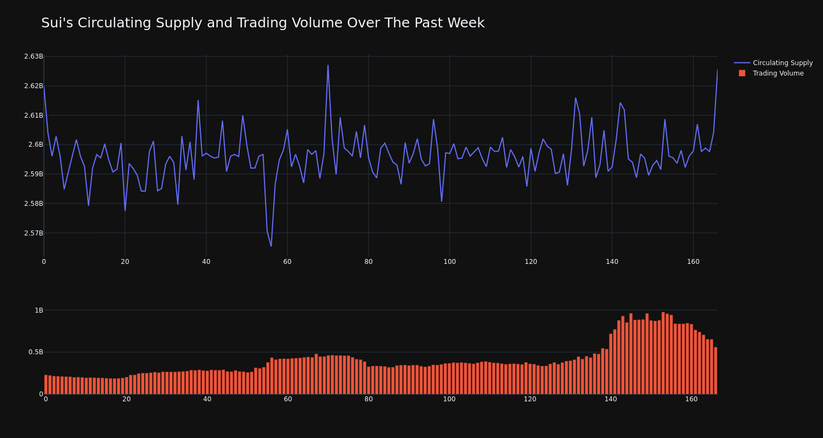Click the chart title about Sui's supply
The image size is (823, 438).
point(263,23)
